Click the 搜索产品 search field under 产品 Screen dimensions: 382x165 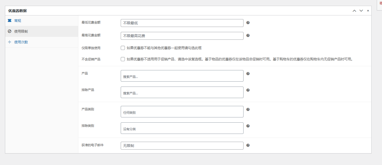coord(182,76)
